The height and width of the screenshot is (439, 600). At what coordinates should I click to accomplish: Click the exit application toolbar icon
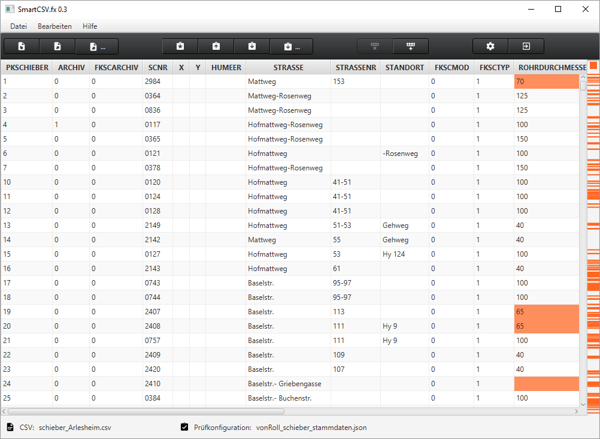tap(526, 46)
